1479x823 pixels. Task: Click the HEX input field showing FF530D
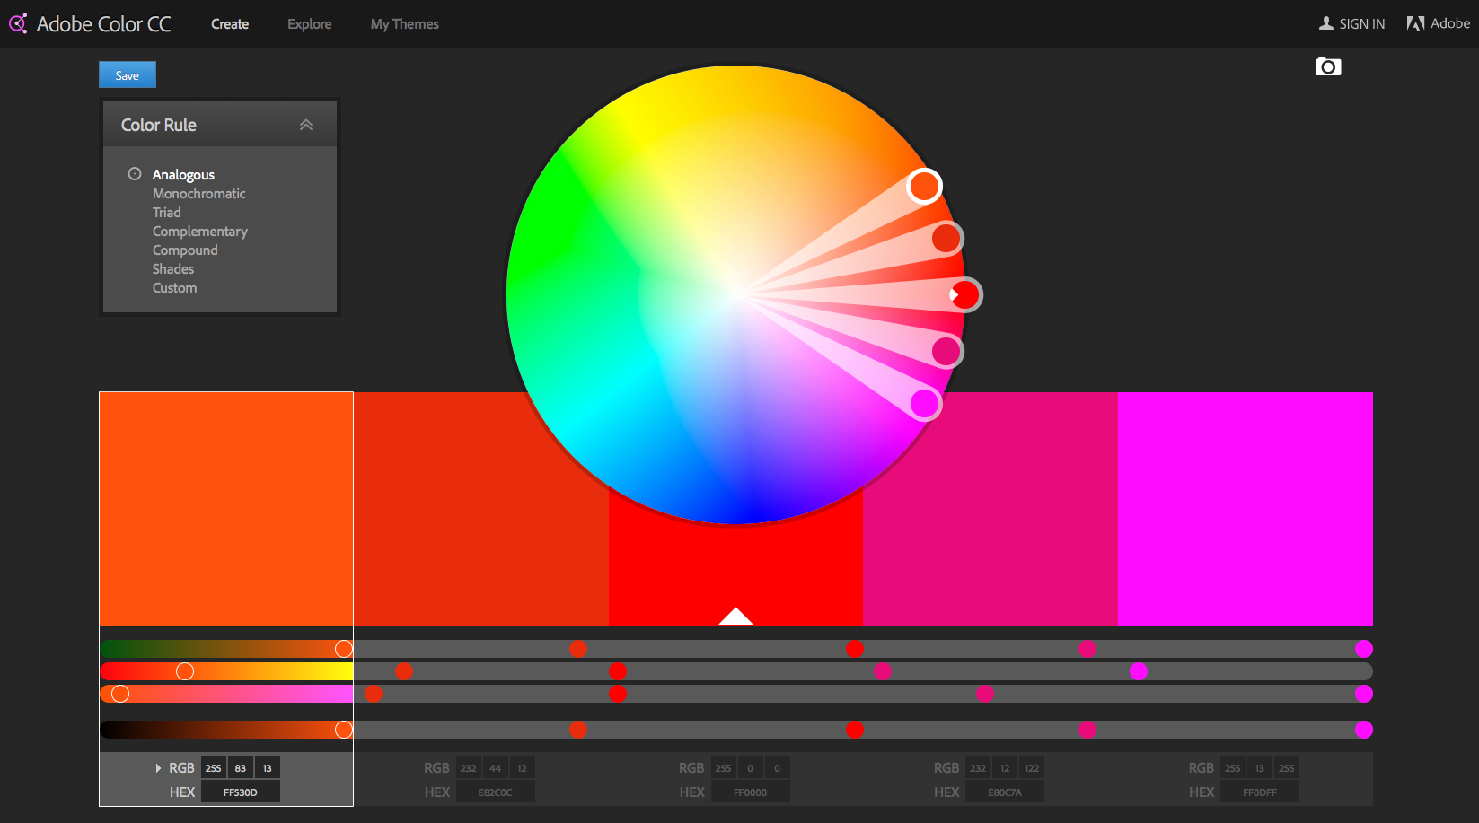(x=240, y=792)
